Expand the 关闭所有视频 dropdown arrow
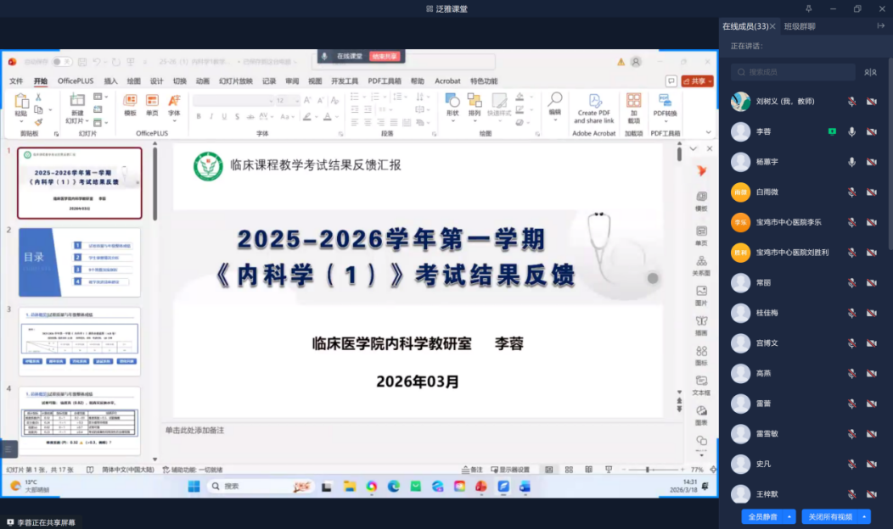 click(x=865, y=516)
